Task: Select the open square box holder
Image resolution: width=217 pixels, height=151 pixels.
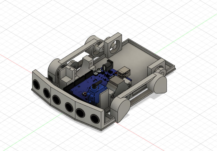Action: pos(66,74)
